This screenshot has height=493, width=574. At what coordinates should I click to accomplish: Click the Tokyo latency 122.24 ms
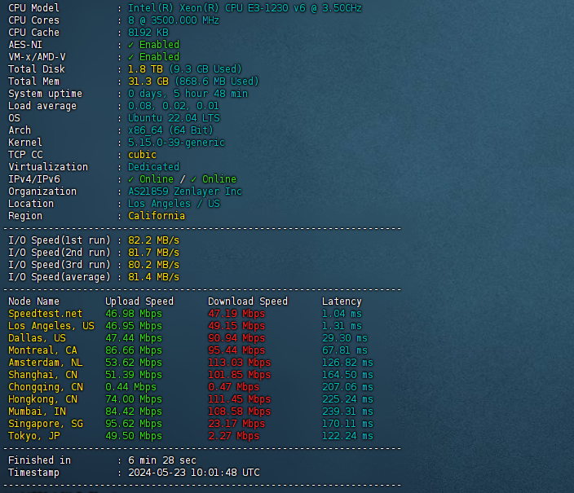coord(344,436)
